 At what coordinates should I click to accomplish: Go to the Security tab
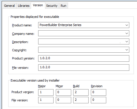coord(52,6)
